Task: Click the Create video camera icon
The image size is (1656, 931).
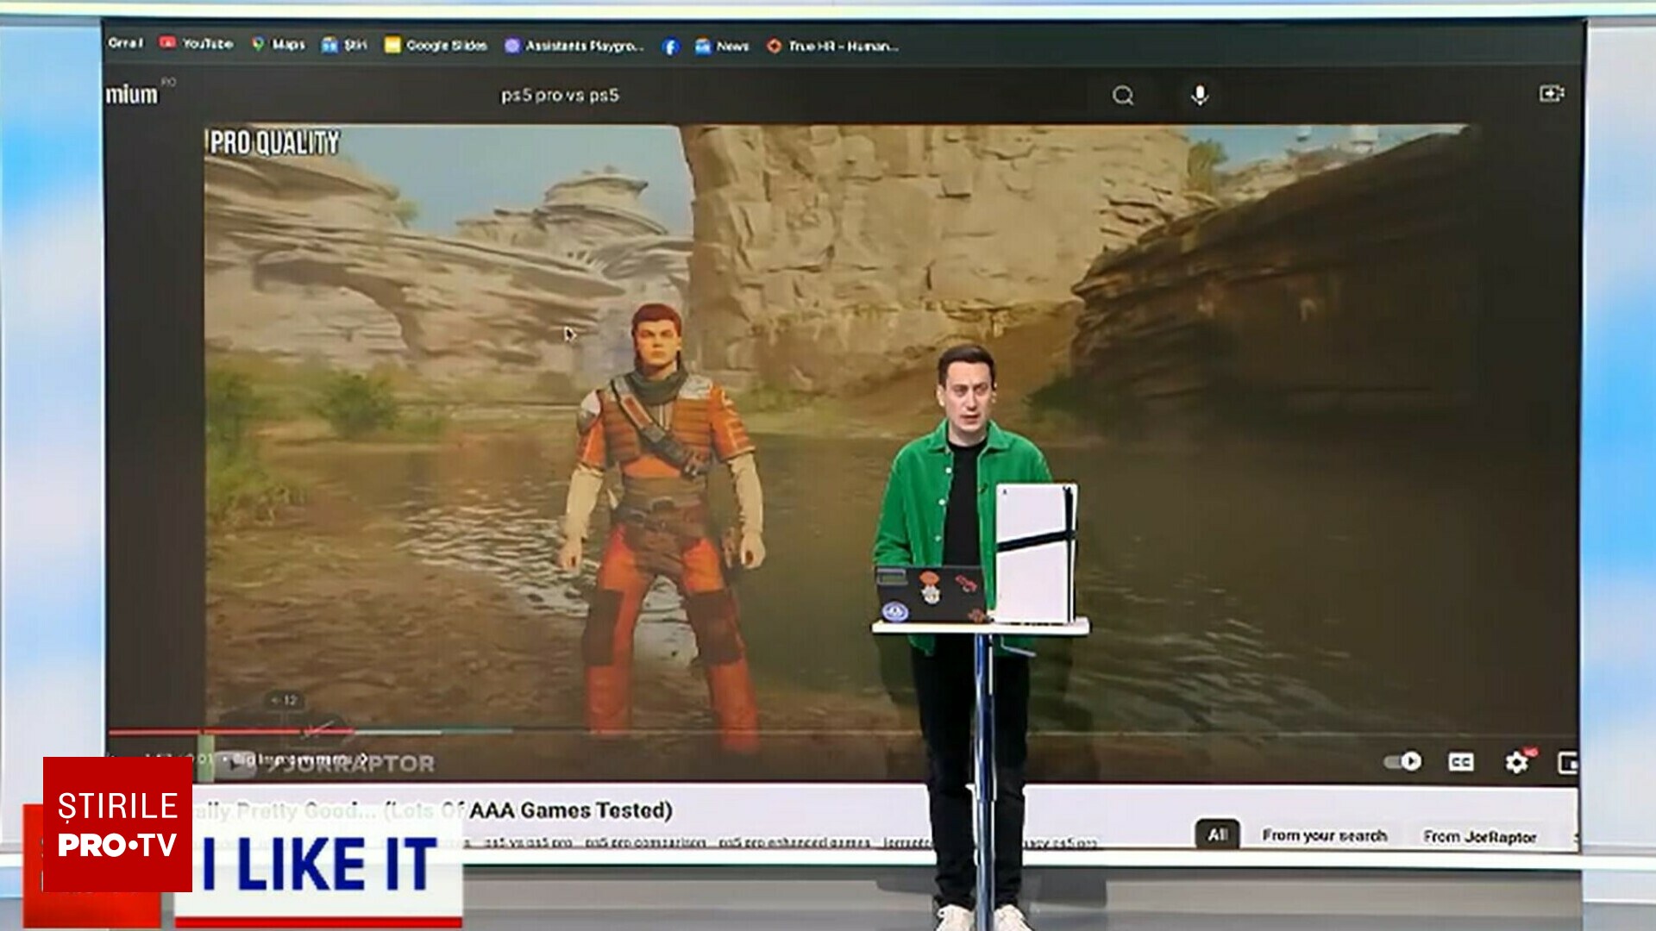Action: pos(1551,93)
